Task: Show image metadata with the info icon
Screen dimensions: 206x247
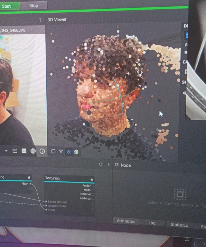Action: tap(42, 151)
